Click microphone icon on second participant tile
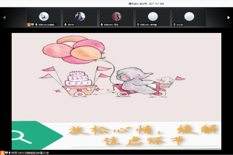 coord(65,24)
